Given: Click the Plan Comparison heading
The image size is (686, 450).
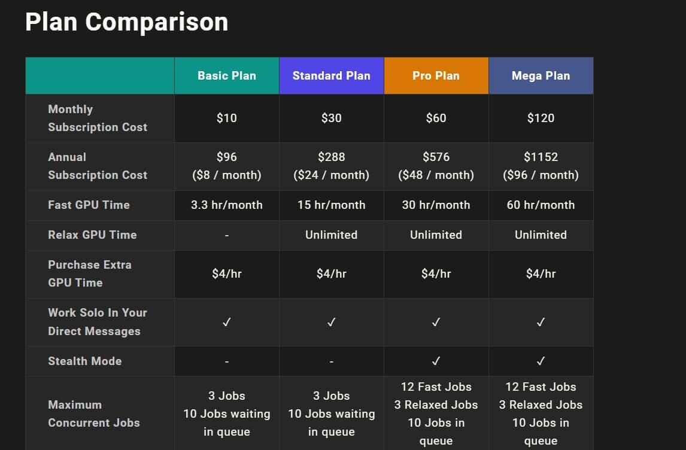Looking at the screenshot, I should pyautogui.click(x=126, y=22).
